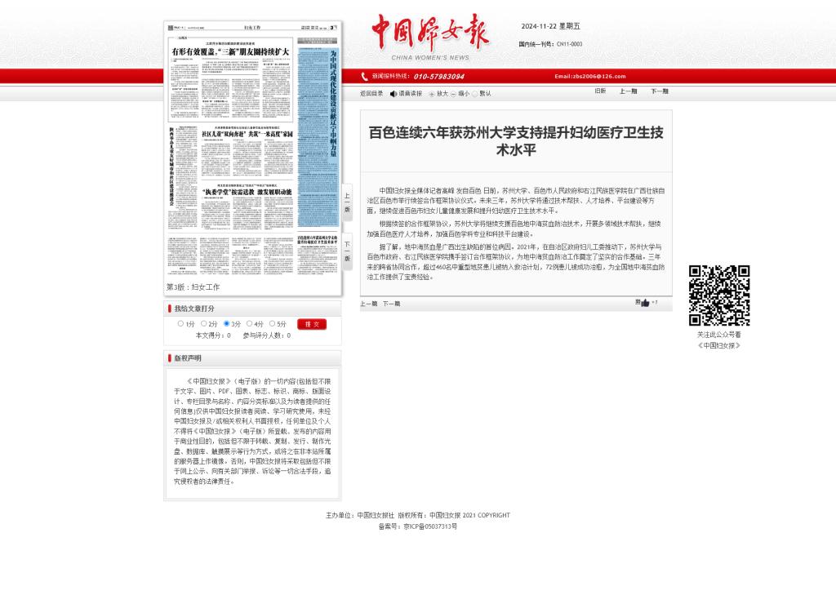Open 返回目录 to return to contents
Screen dimensions: 836x613
pos(371,94)
